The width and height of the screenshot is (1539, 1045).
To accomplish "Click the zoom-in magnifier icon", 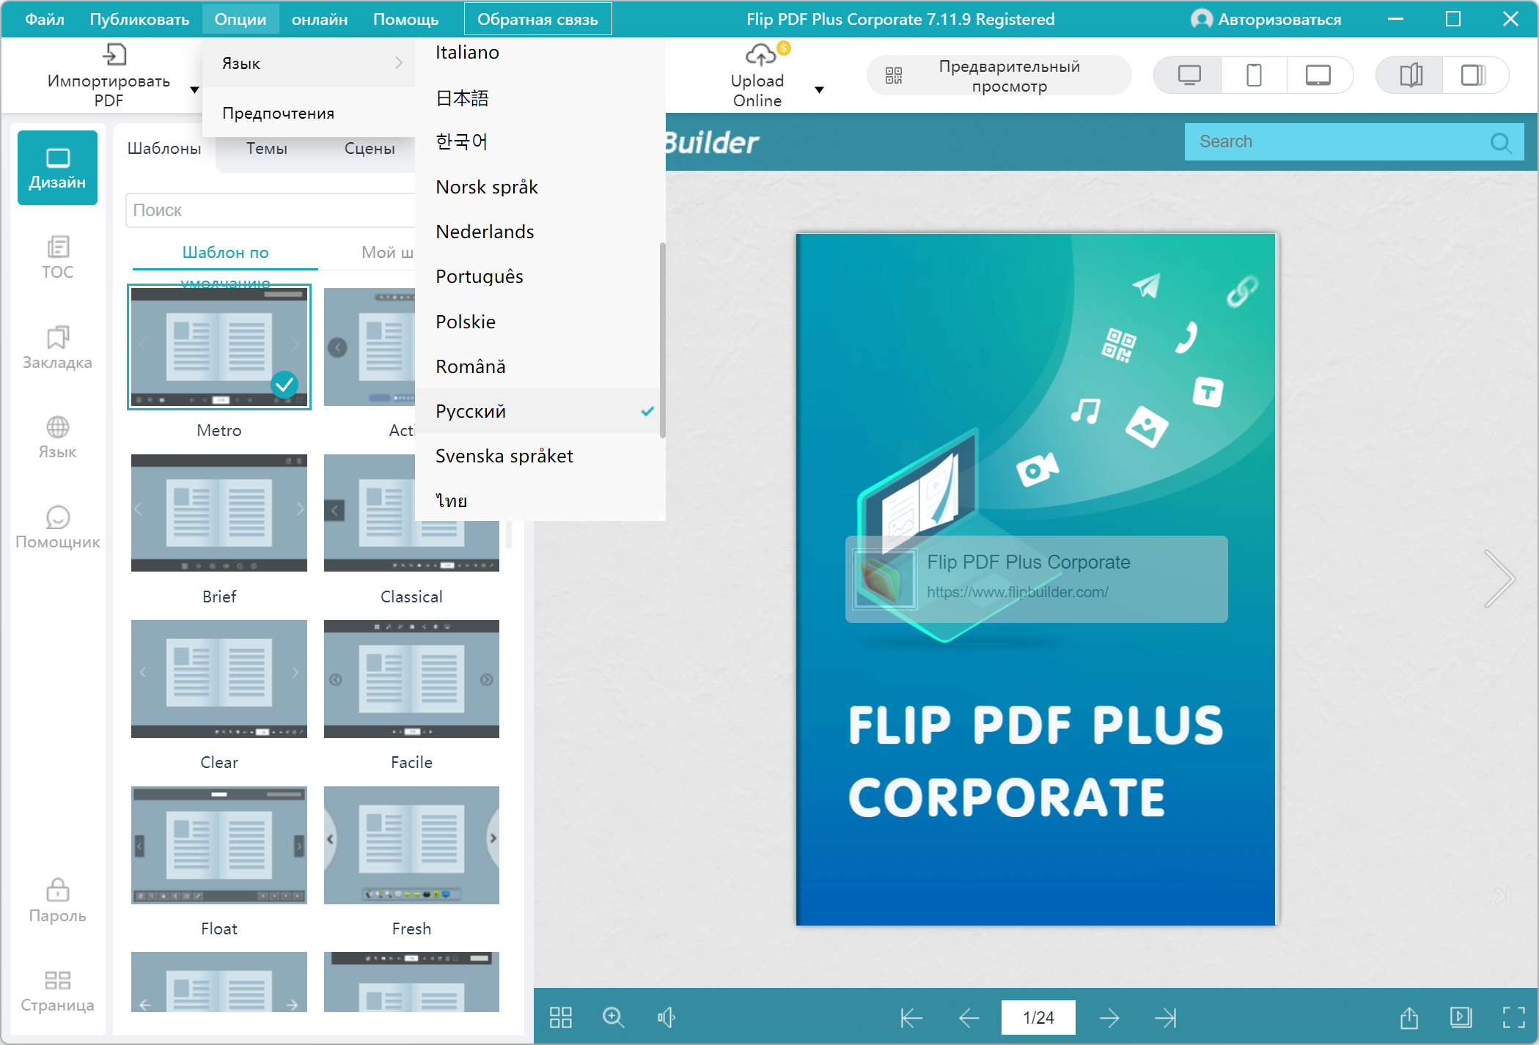I will tap(613, 1017).
